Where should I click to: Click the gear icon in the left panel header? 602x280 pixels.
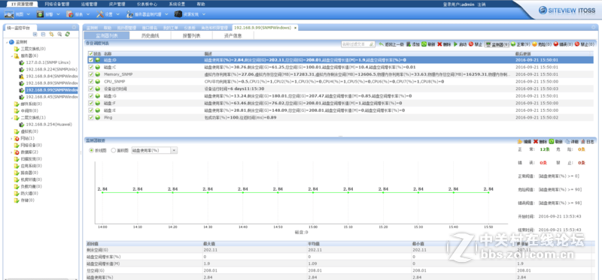(74, 28)
